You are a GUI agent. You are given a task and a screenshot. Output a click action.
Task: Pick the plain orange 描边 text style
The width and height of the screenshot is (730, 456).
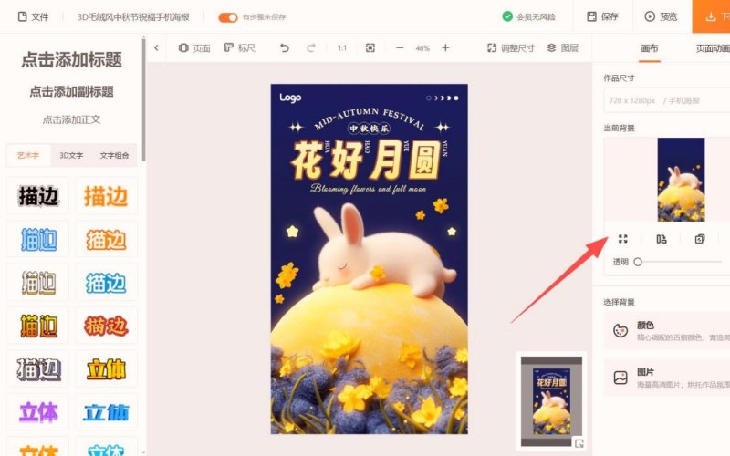106,196
